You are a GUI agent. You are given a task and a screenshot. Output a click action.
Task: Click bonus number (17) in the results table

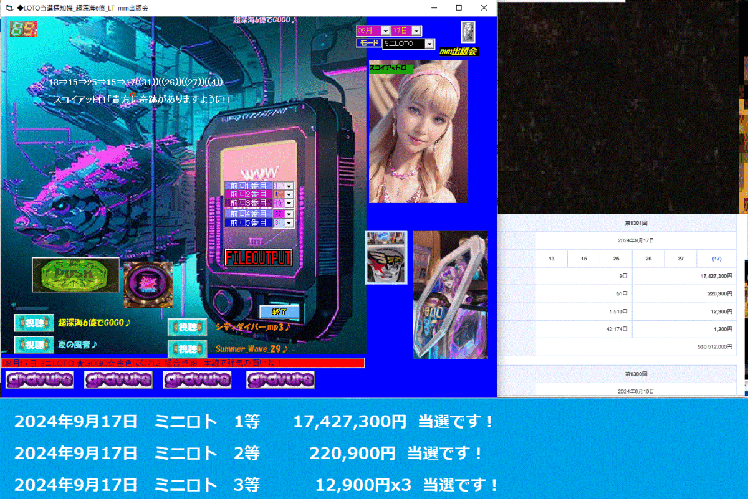716,259
